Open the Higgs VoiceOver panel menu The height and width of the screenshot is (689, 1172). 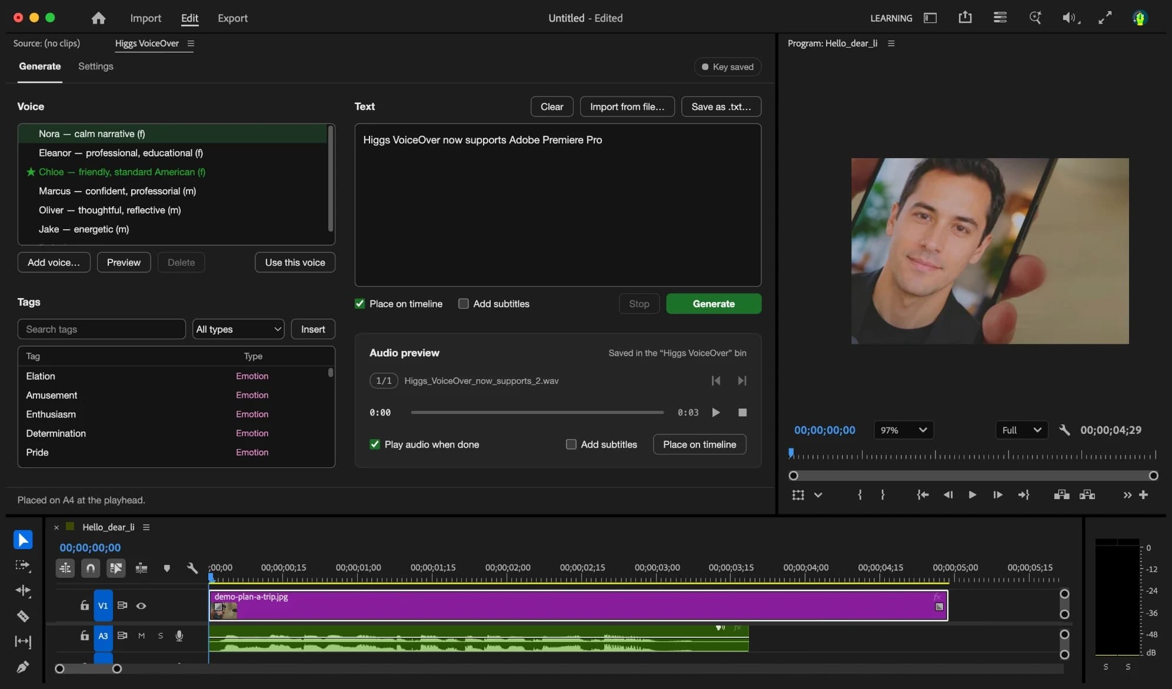pyautogui.click(x=191, y=44)
